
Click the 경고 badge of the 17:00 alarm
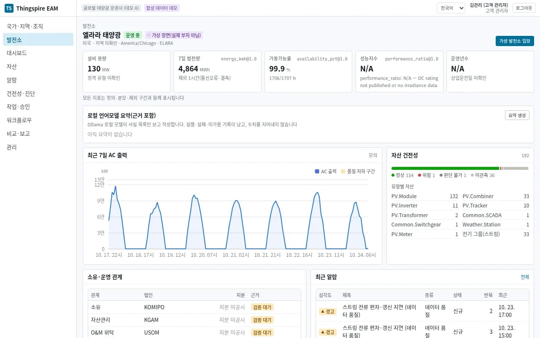click(328, 311)
